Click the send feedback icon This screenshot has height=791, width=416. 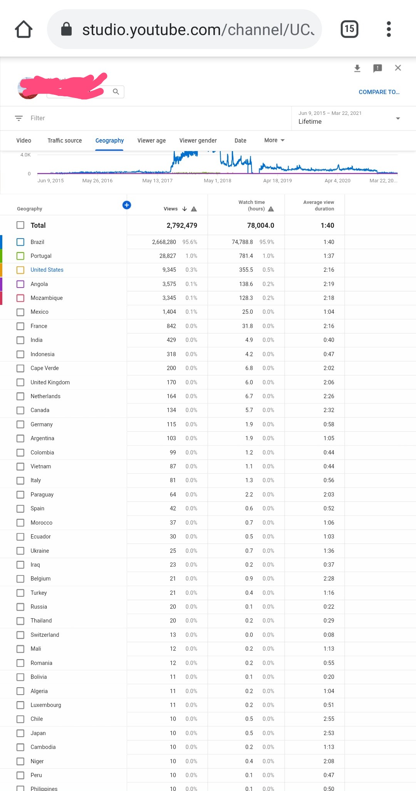point(377,68)
